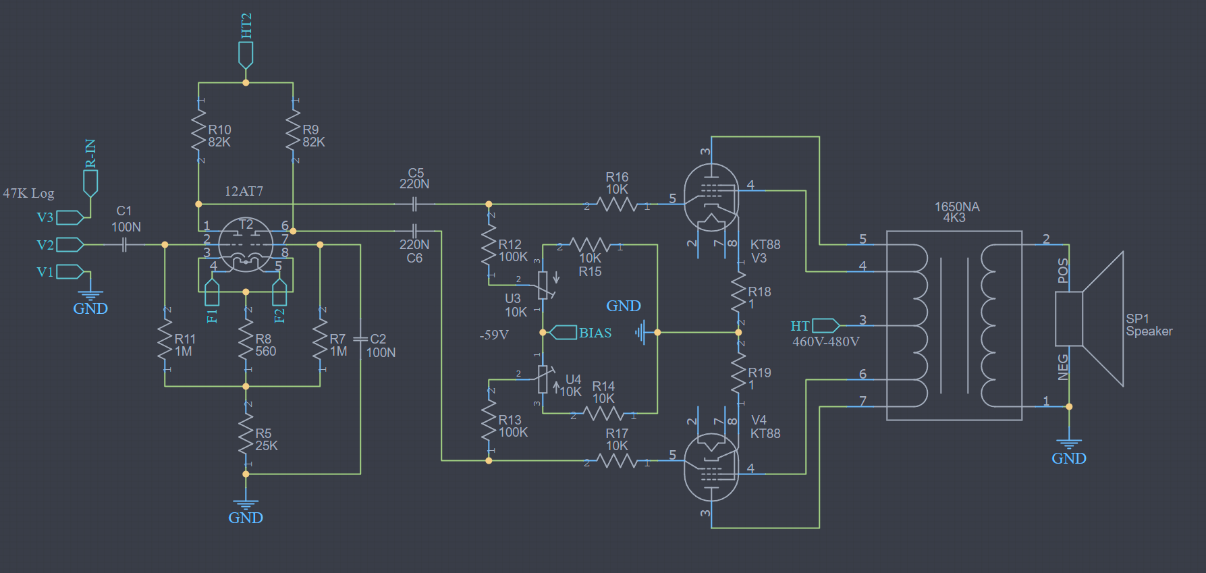Select resistor R16 10K
The height and width of the screenshot is (573, 1206).
(x=617, y=204)
